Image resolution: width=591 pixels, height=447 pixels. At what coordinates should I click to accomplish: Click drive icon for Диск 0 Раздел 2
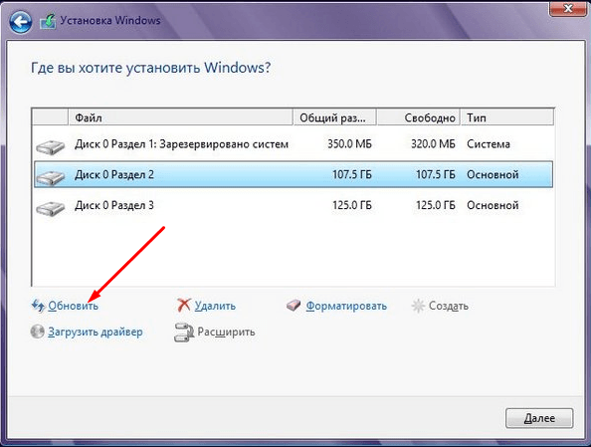[51, 177]
